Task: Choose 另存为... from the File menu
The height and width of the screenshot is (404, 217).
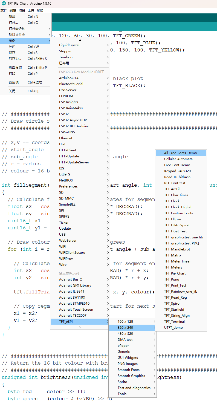Action: coord(15,59)
